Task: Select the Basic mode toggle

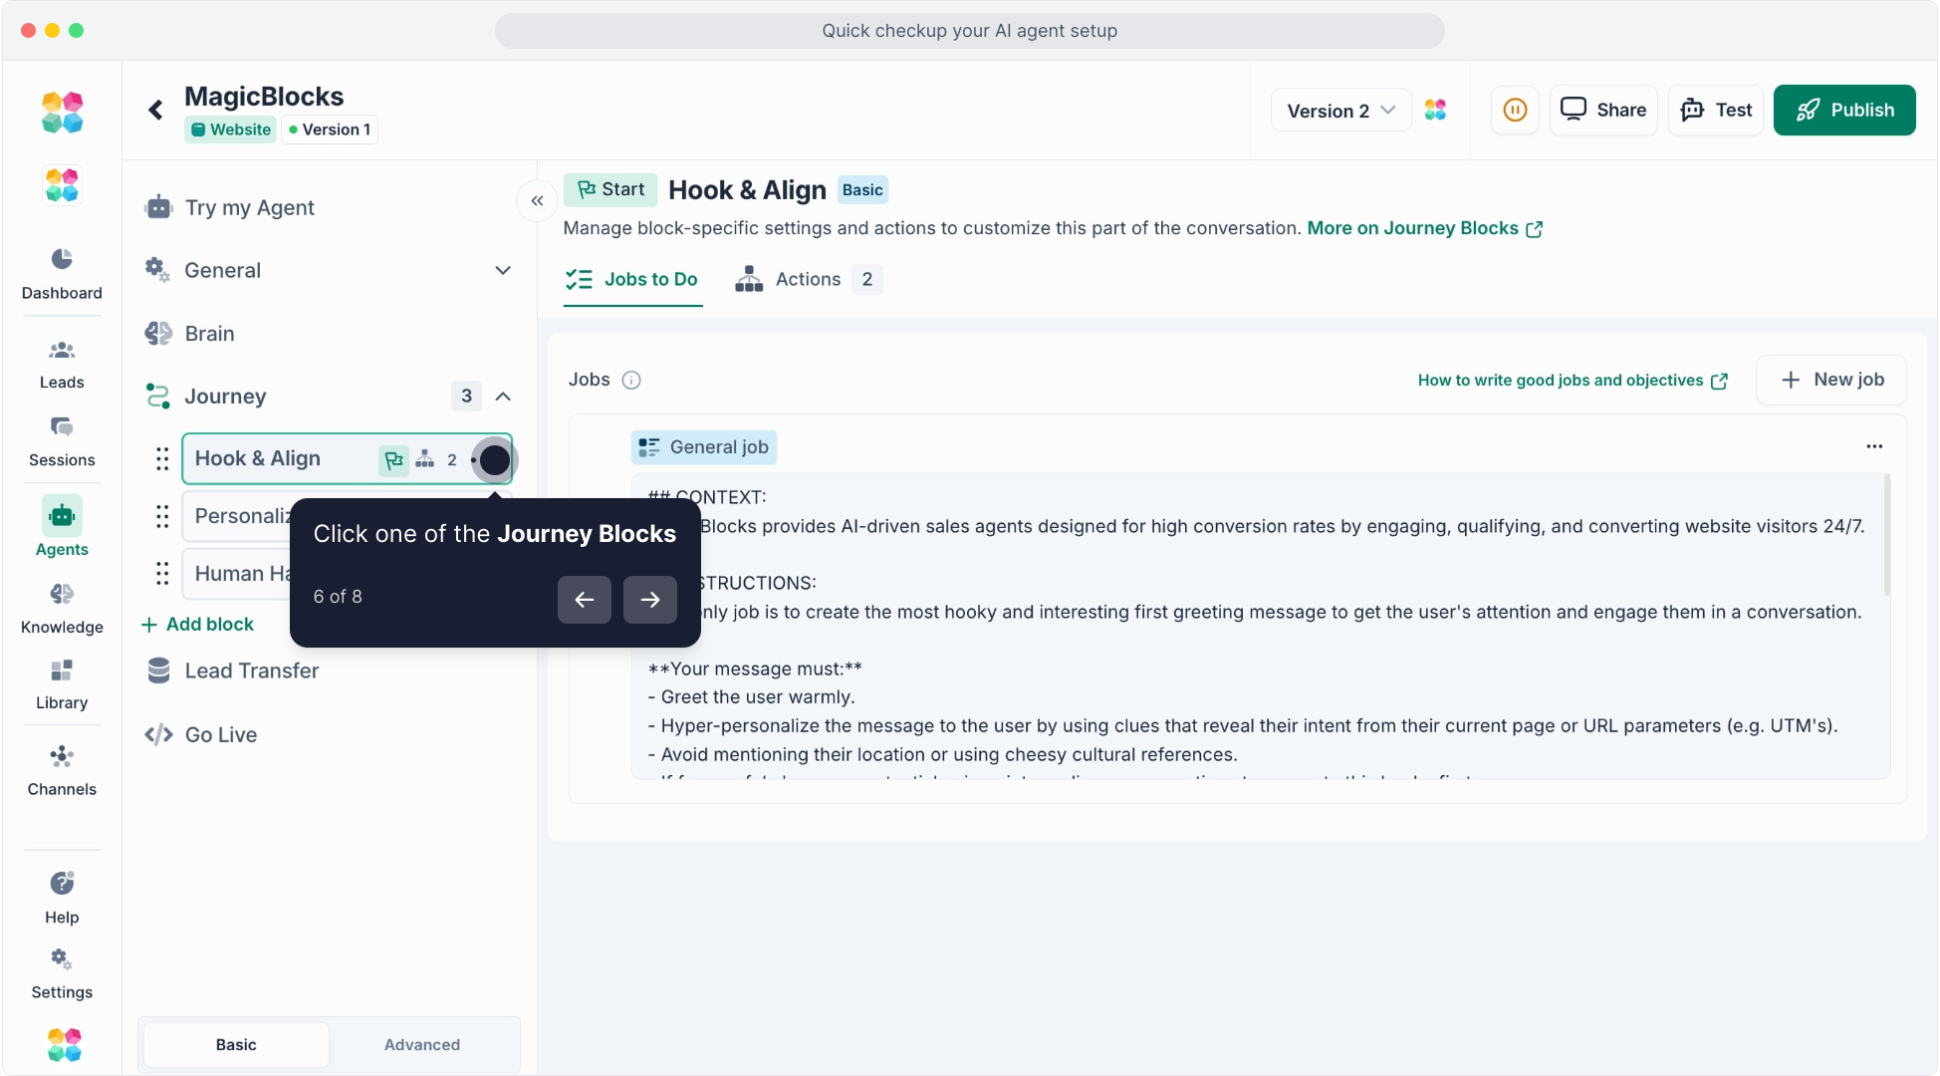Action: (x=236, y=1044)
